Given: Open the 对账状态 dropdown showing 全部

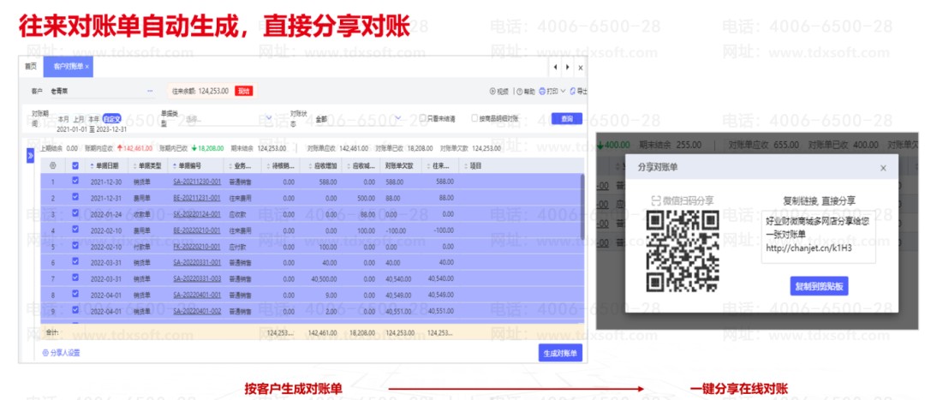Looking at the screenshot, I should tap(397, 119).
